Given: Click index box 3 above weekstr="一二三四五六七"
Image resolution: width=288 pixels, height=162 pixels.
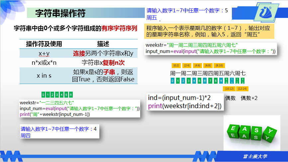Looking at the screenshot, I should [x=57, y=95].
